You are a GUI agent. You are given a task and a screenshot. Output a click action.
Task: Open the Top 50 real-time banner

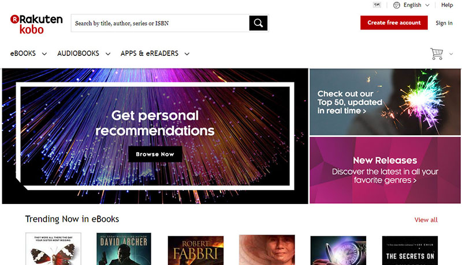pos(385,102)
